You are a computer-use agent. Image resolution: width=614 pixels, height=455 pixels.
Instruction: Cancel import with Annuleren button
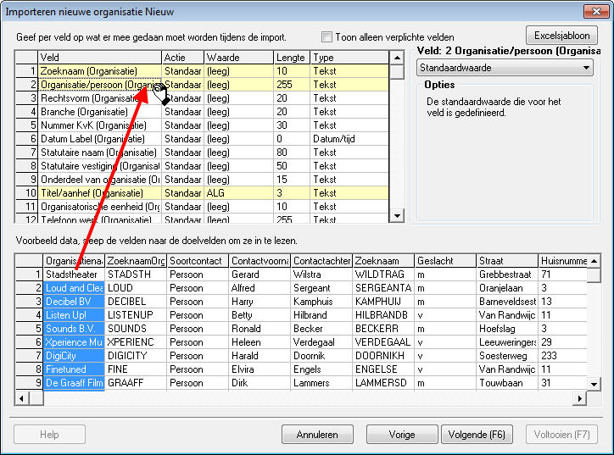click(x=317, y=435)
